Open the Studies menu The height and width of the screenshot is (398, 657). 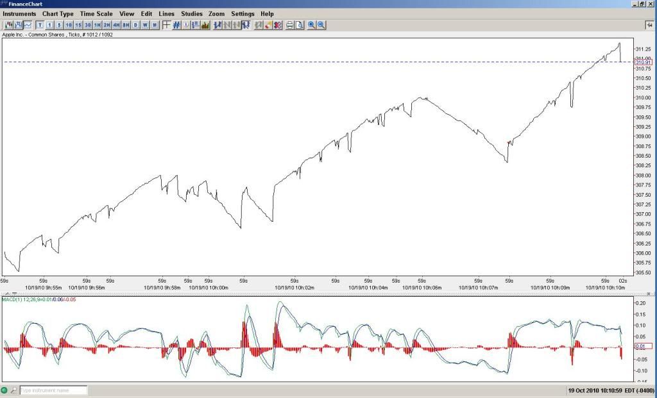tap(191, 13)
